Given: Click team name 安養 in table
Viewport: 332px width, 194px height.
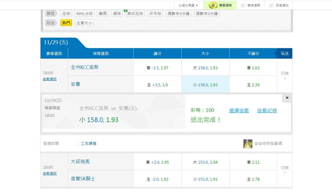Looking at the screenshot, I should (x=75, y=84).
